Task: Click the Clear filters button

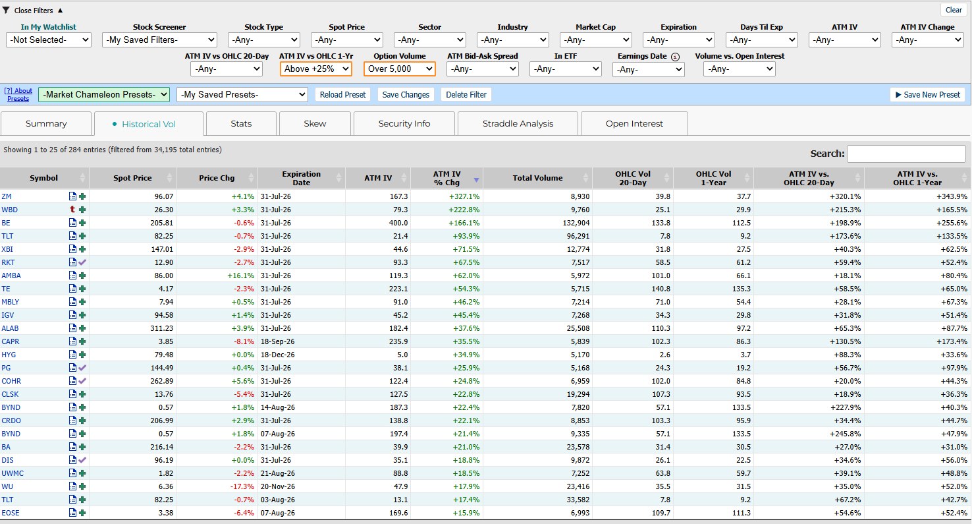Action: [954, 10]
